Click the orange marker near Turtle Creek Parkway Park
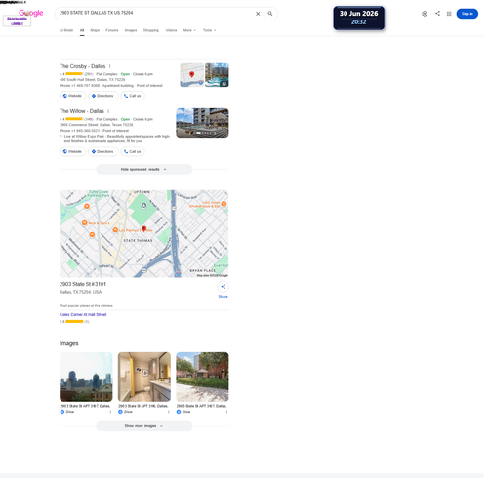Viewport: 488px width, 478px height. click(x=87, y=206)
